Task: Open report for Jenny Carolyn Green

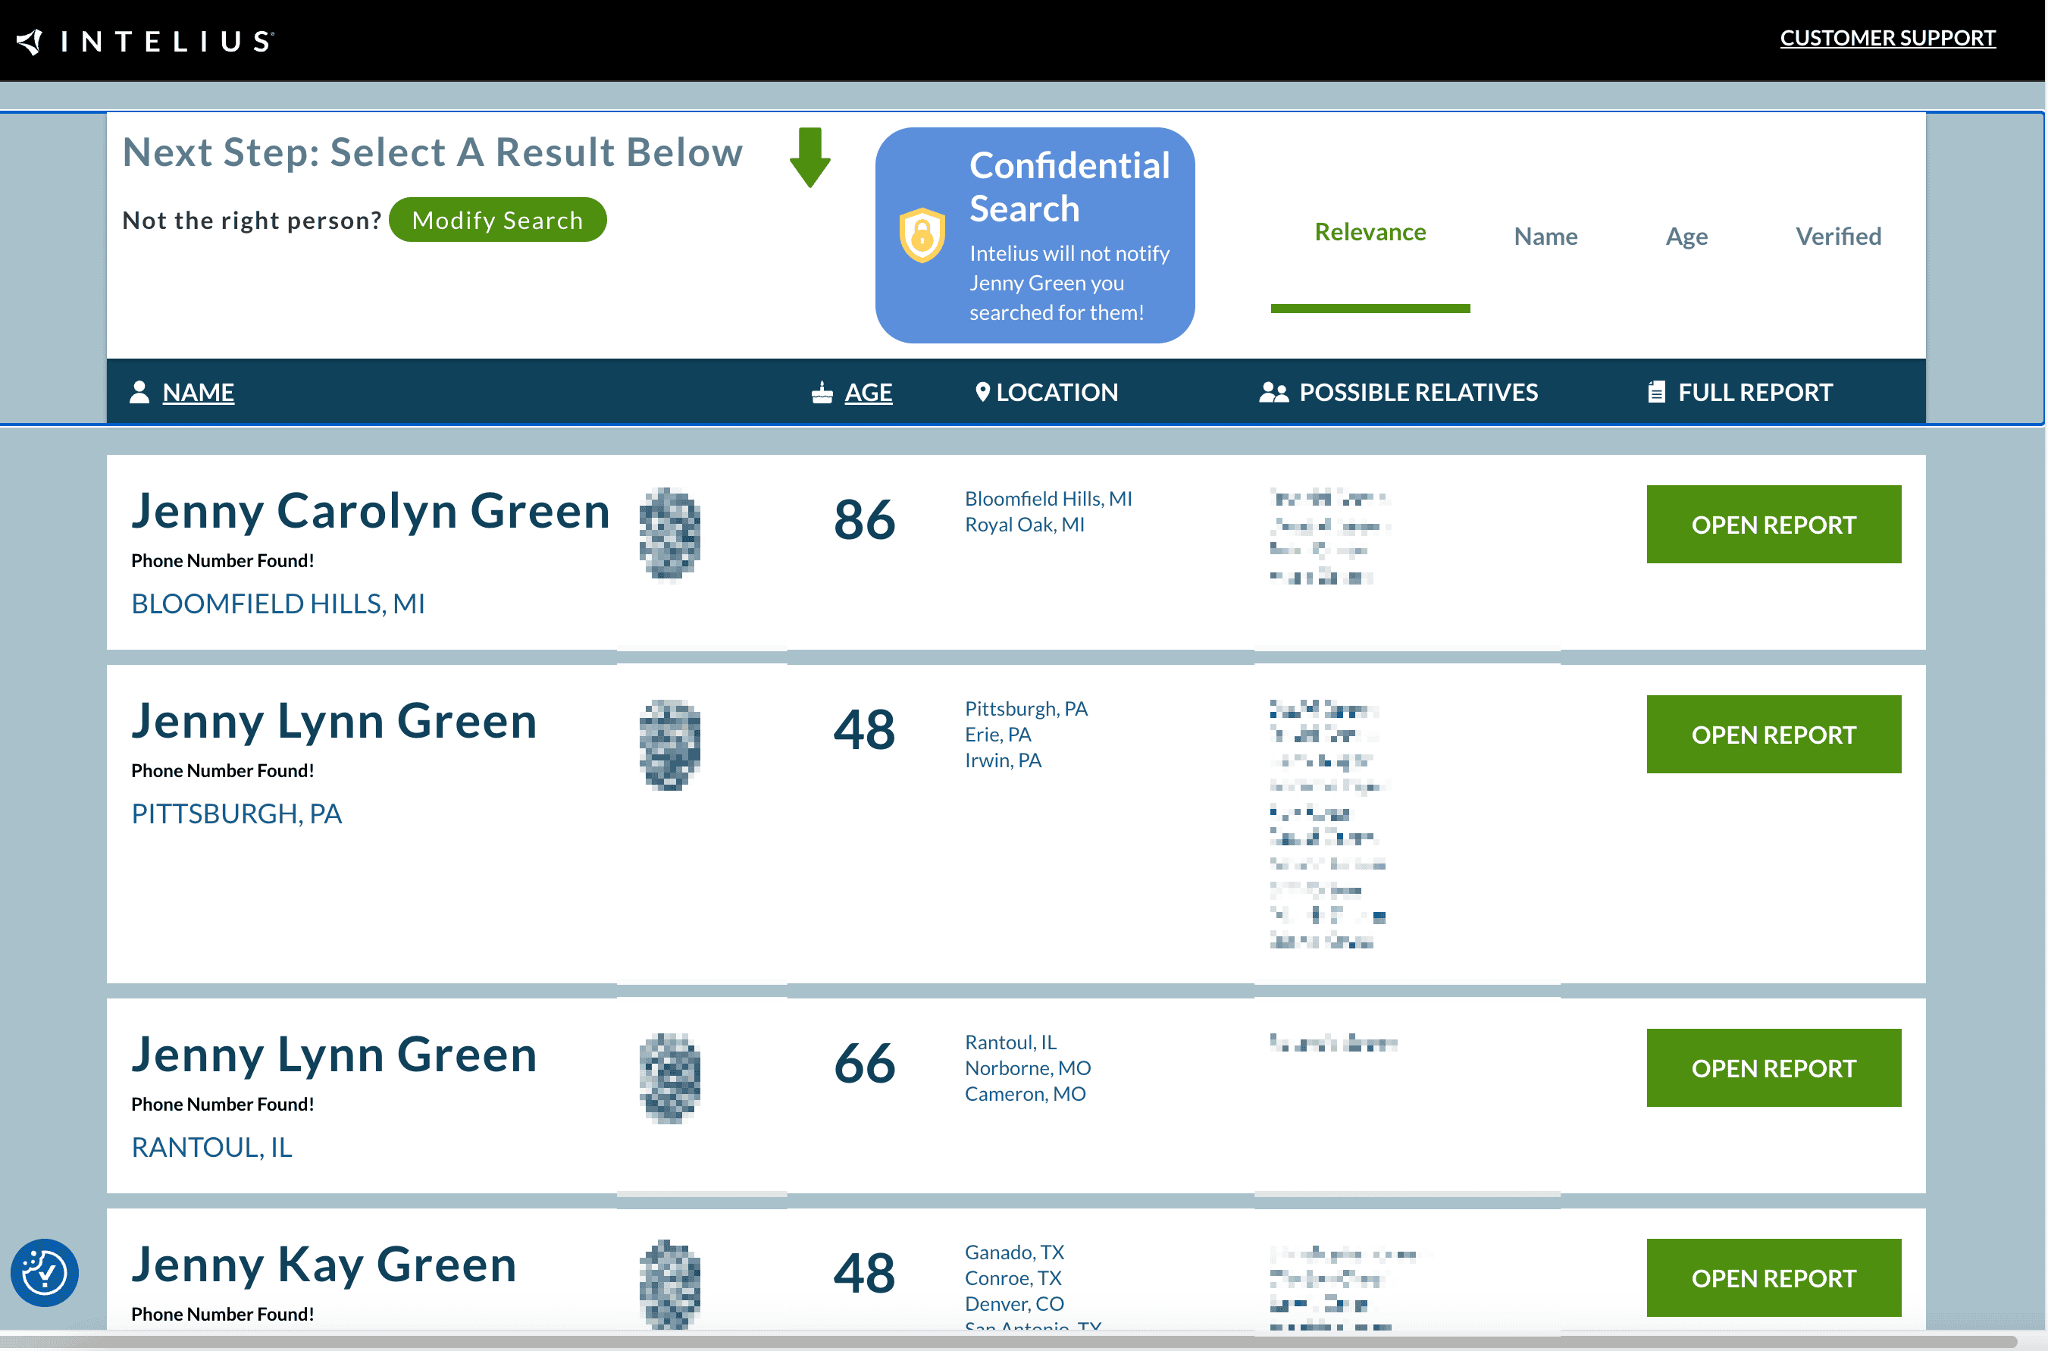Action: (x=1772, y=525)
